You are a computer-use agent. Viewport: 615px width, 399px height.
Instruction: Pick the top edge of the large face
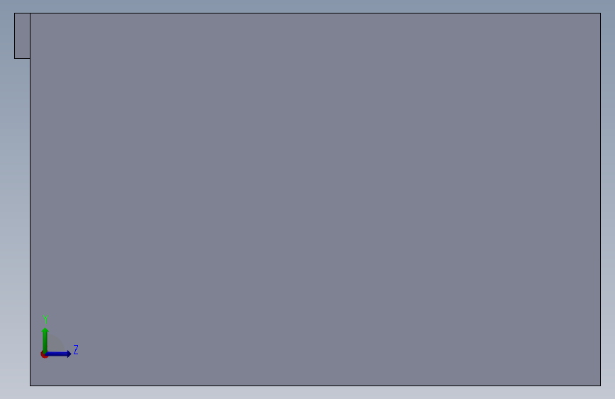click(316, 13)
